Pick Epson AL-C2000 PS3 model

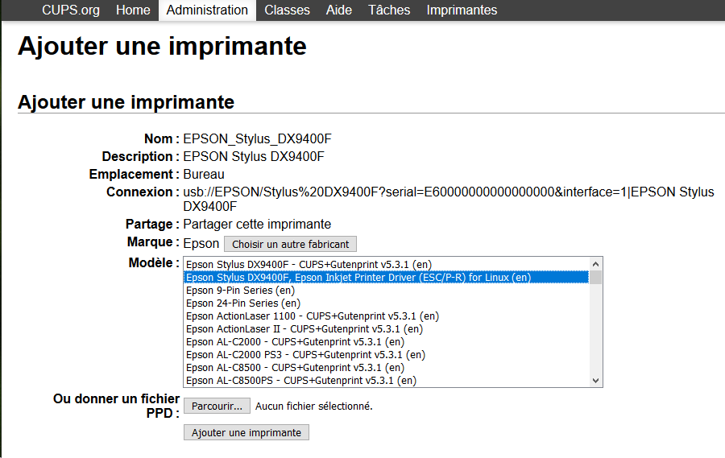pos(387,354)
